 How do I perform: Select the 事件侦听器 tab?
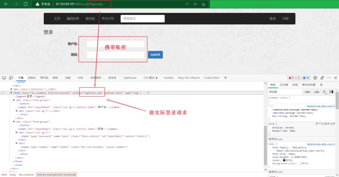pyautogui.click(x=309, y=85)
